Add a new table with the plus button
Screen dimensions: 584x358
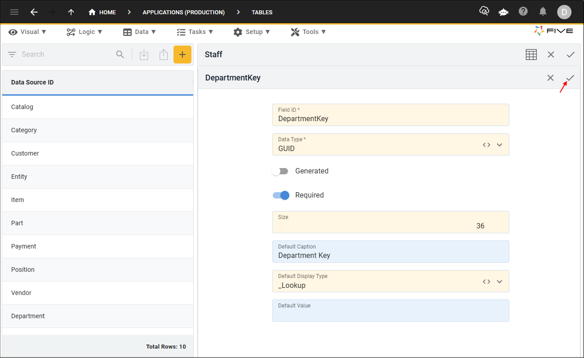pyautogui.click(x=182, y=55)
